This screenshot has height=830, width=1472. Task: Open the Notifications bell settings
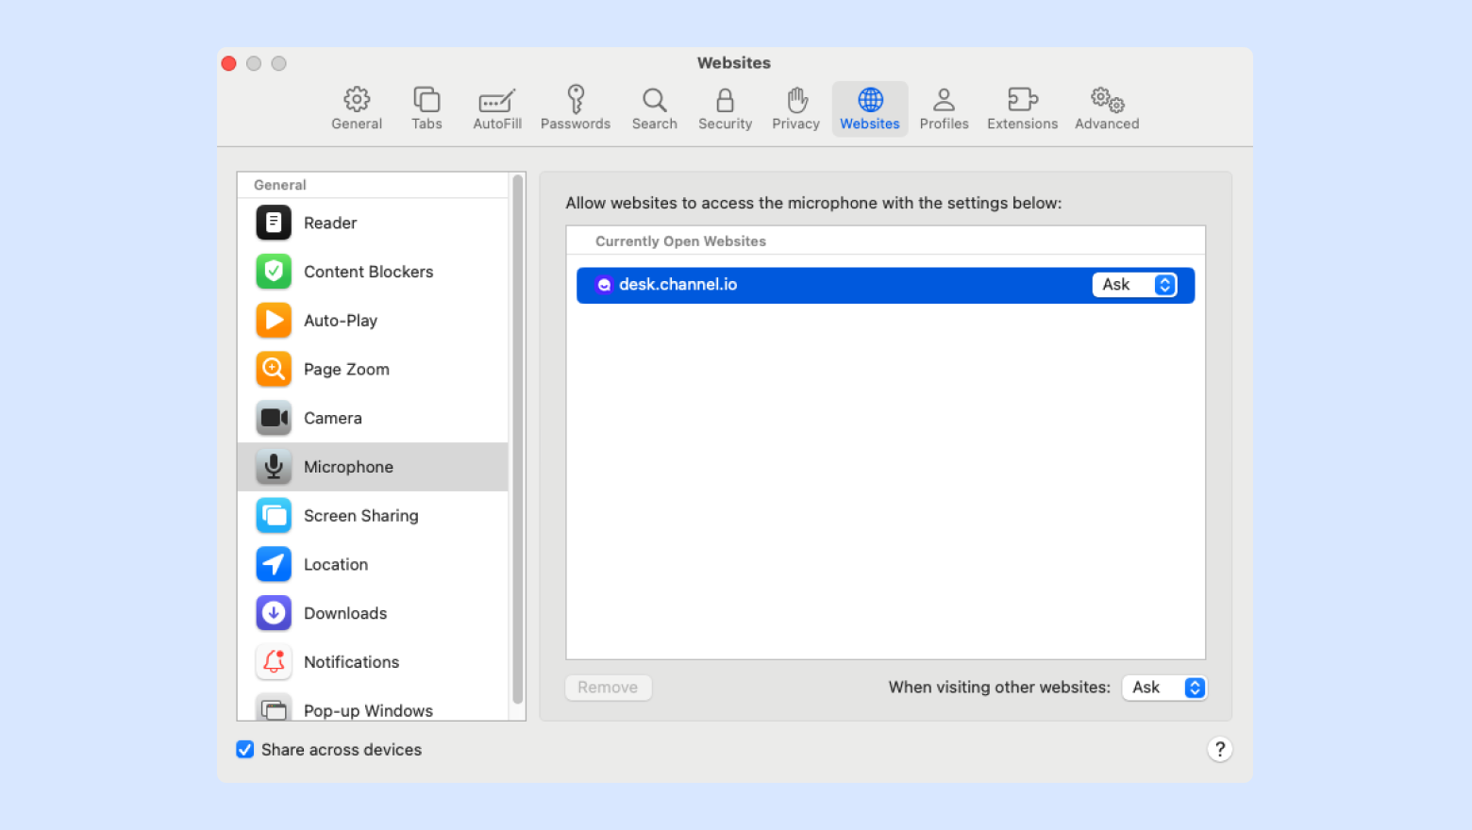(351, 662)
